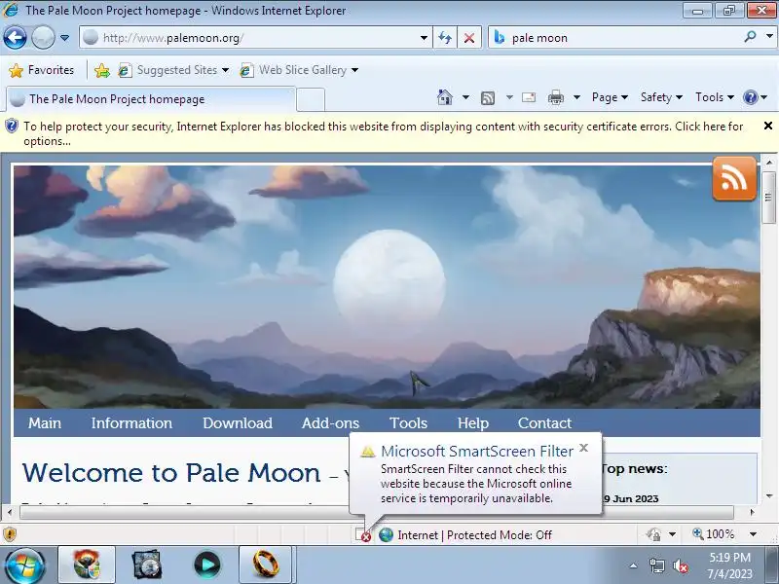Open the Suggested Sites link
Viewport: 779px width, 584px height.
173,70
